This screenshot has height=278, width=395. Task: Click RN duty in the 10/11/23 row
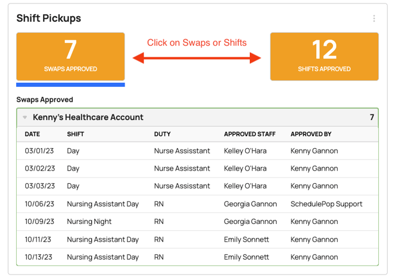point(158,240)
